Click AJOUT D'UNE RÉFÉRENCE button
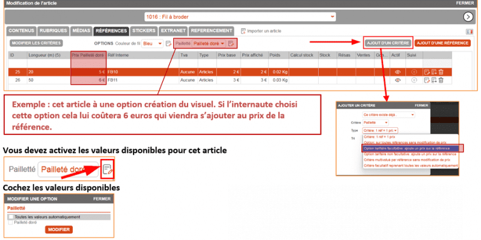The image size is (481, 240). tap(443, 43)
